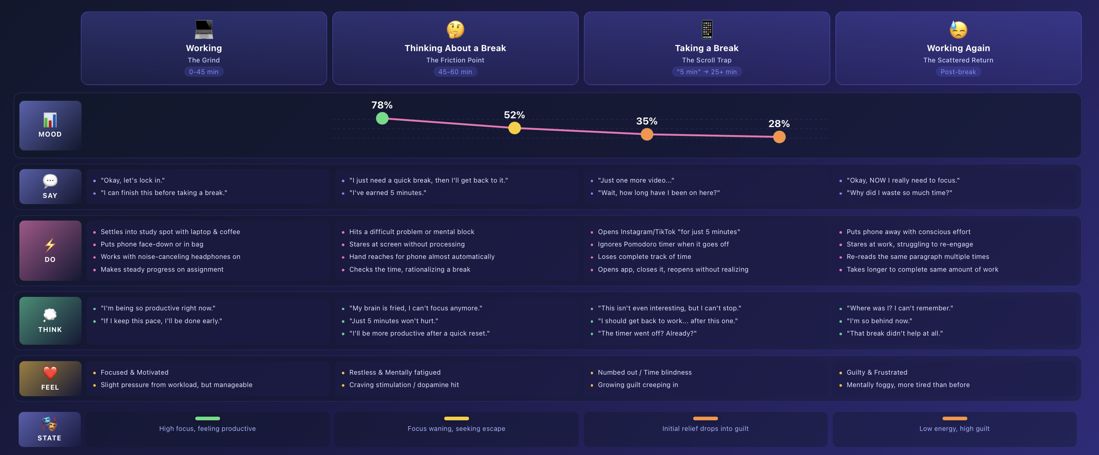The width and height of the screenshot is (1099, 455).
Task: Click the sweating face emoji icon
Action: (x=958, y=29)
